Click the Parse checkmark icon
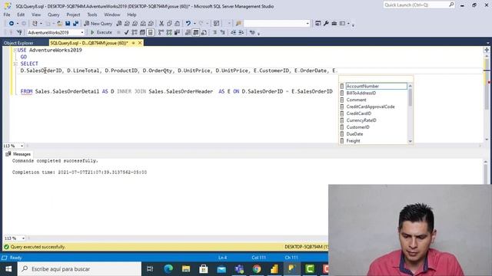This screenshot has height=276, width=492. pyautogui.click(x=126, y=32)
